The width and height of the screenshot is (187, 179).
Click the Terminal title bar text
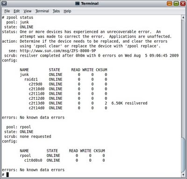click(x=90, y=3)
